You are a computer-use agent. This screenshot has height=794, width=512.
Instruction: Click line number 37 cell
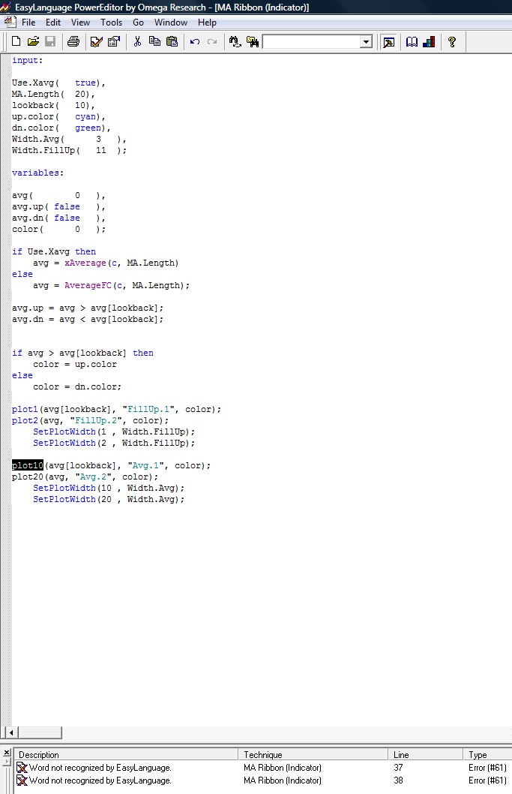(x=398, y=768)
